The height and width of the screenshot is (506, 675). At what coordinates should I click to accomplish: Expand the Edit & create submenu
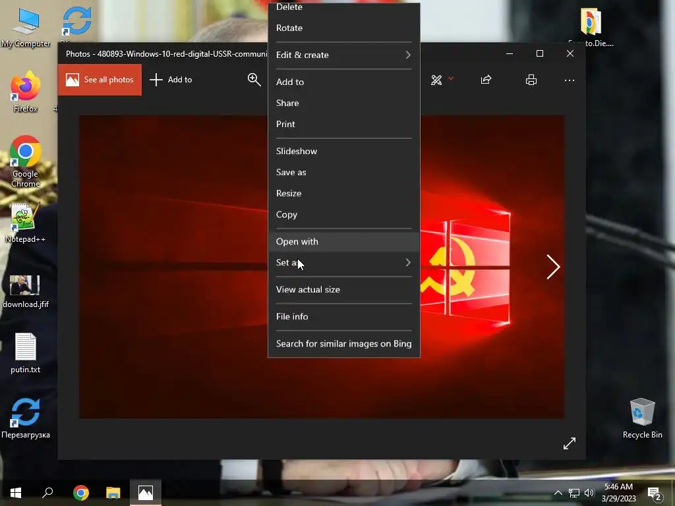(343, 55)
